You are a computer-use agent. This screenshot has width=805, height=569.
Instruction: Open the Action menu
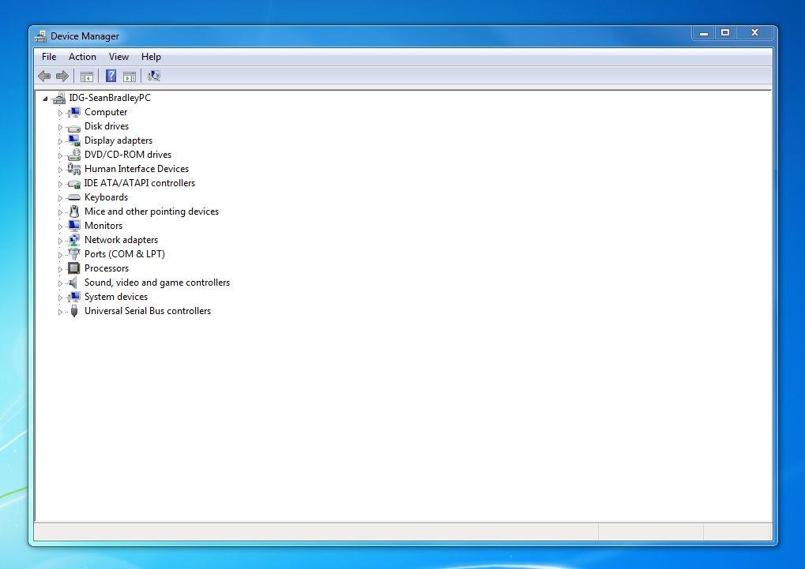click(x=82, y=57)
